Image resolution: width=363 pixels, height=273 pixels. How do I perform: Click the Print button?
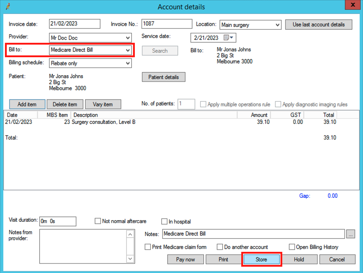click(x=223, y=259)
